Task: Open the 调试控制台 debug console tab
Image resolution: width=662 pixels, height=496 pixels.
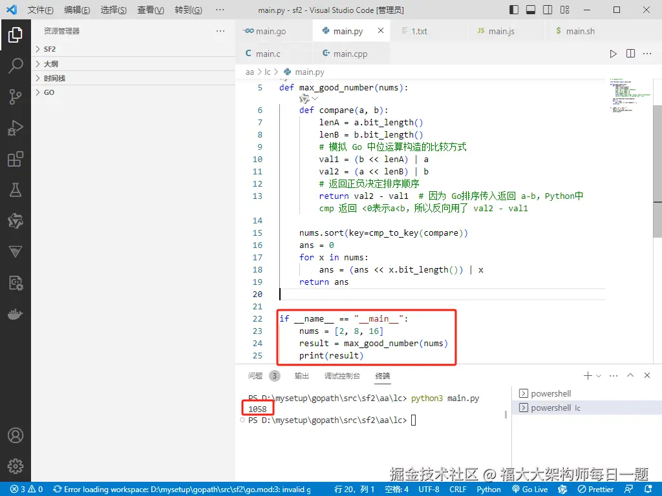Action: (x=342, y=375)
